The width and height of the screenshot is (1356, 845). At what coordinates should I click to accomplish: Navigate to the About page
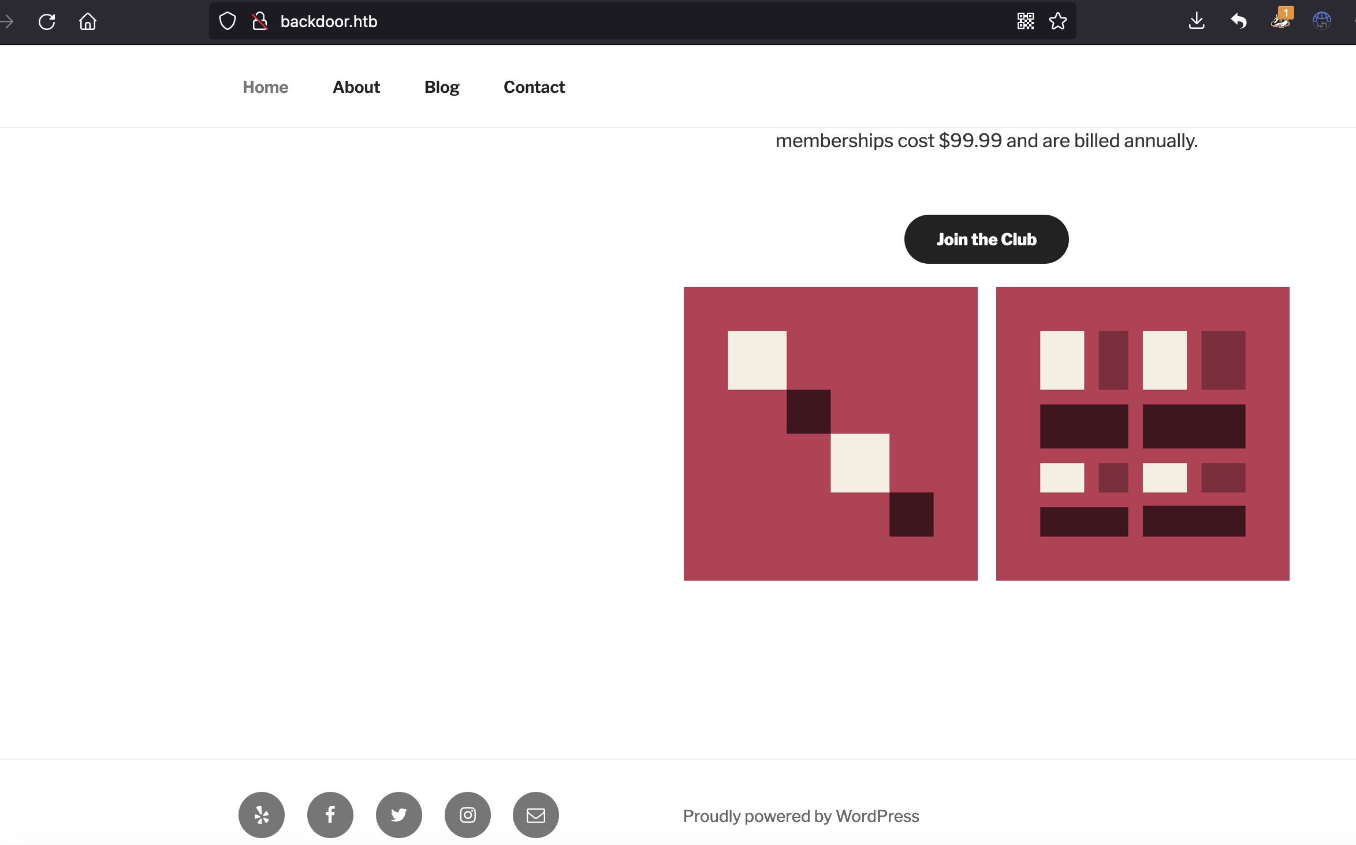[356, 87]
